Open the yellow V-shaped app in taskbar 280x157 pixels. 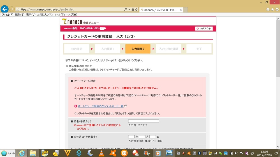(67, 153)
